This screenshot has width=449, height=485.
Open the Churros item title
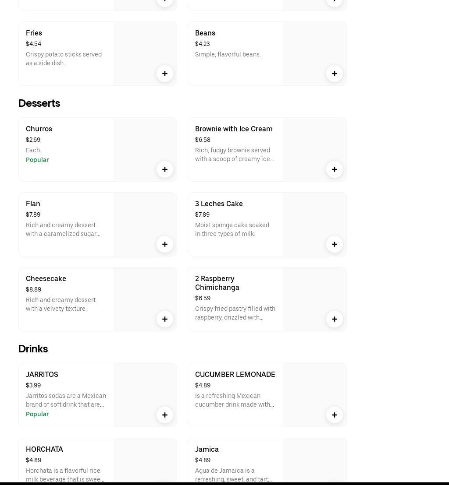[x=39, y=129]
